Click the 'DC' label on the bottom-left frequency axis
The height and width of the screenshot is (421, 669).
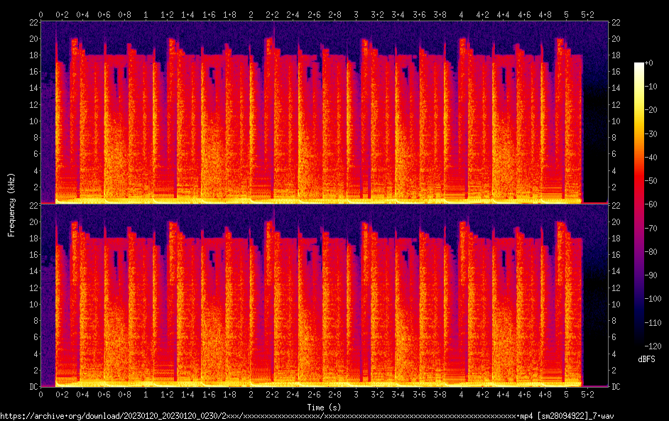(32, 387)
